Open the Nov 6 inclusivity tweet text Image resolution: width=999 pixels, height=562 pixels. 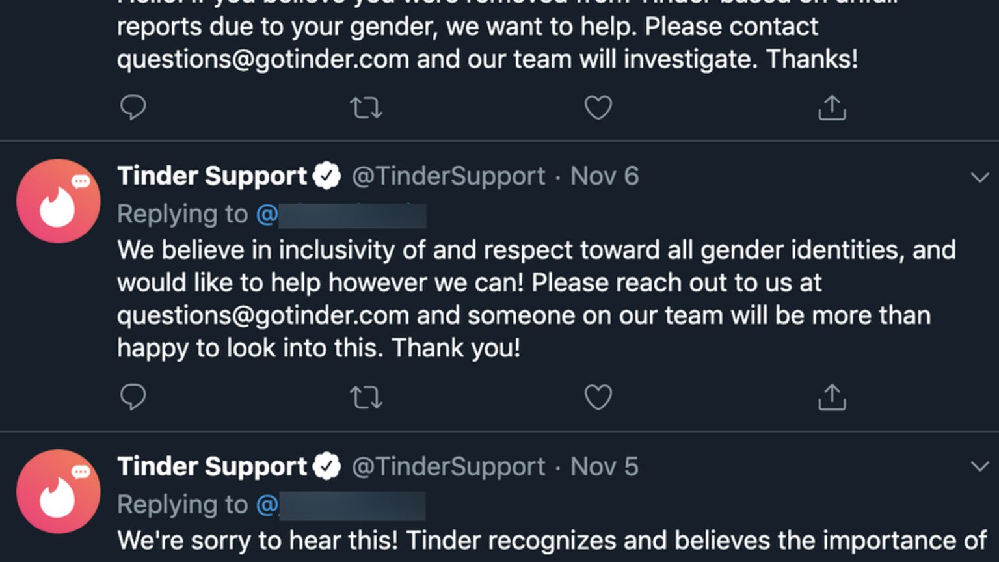520,299
